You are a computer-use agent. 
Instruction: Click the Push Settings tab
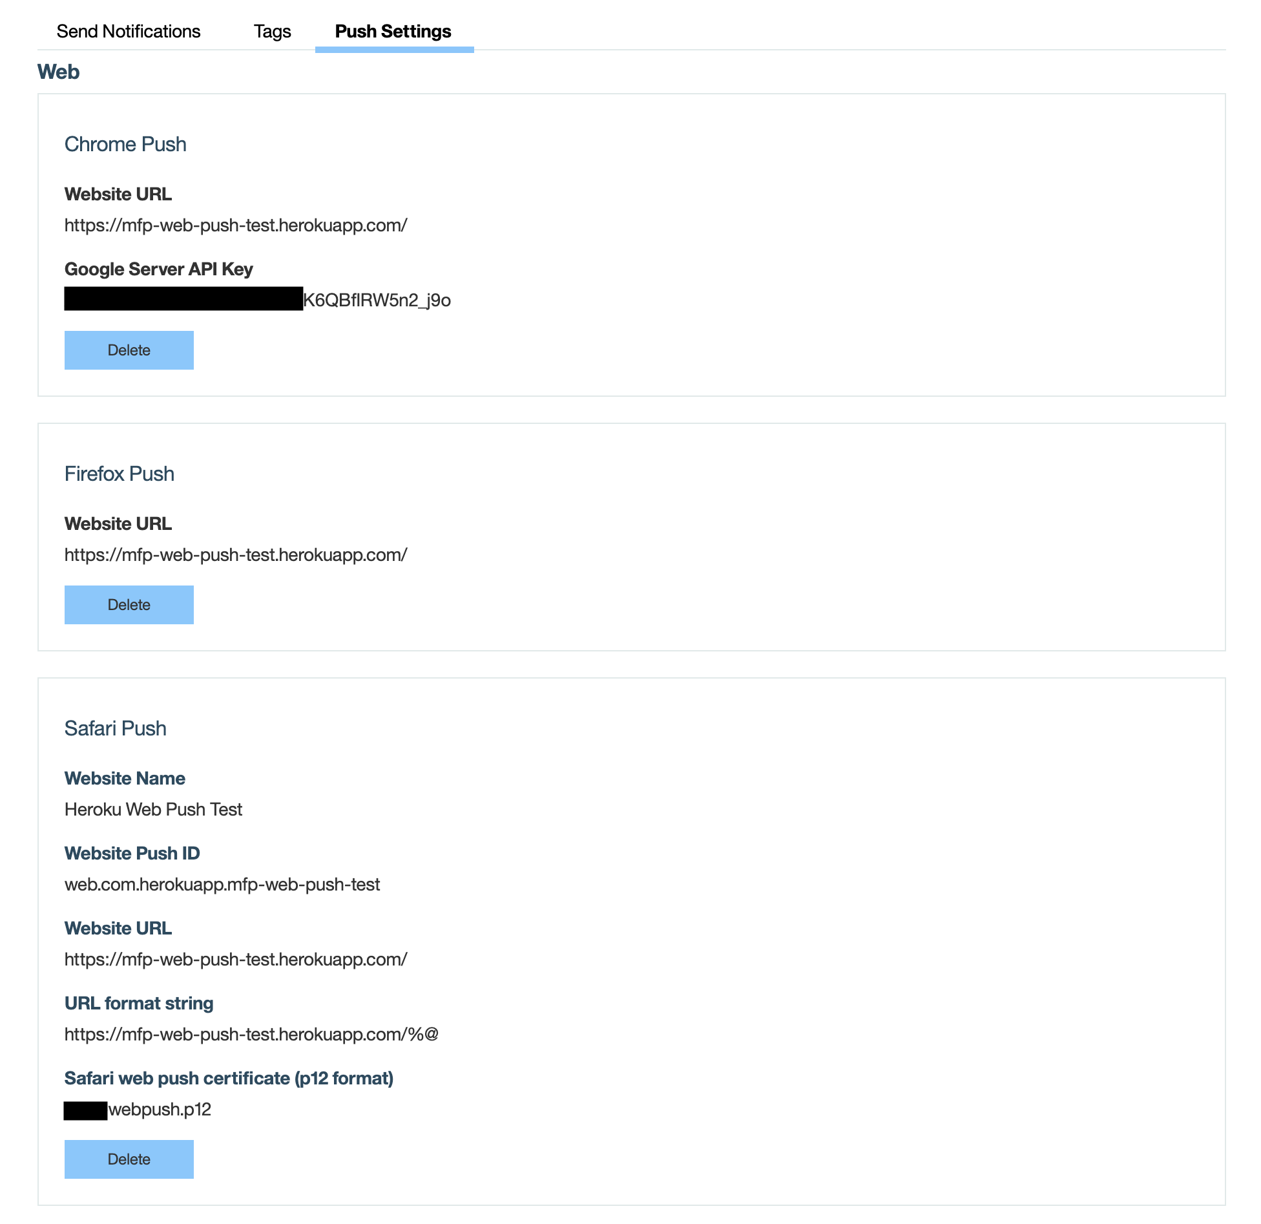pyautogui.click(x=393, y=32)
